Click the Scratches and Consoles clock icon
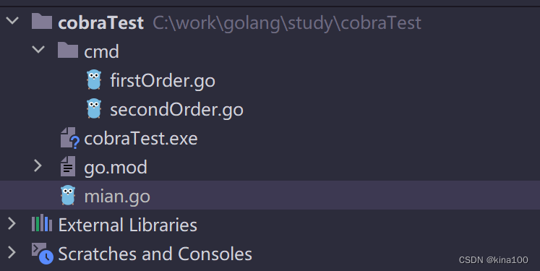 pos(43,254)
